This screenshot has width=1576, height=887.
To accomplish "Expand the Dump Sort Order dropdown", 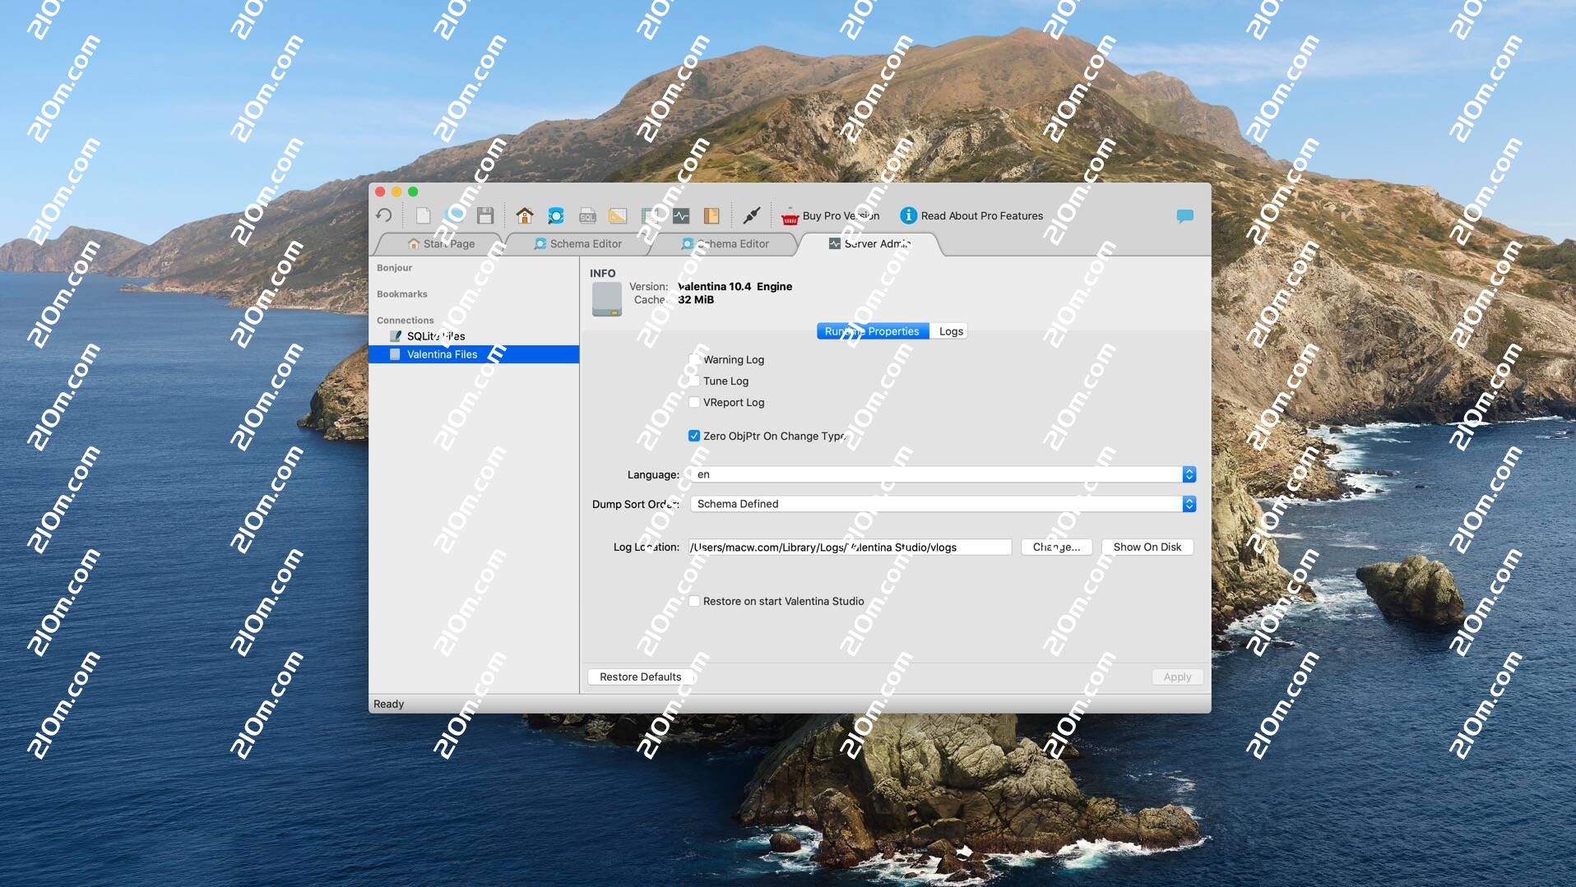I will tap(1189, 504).
